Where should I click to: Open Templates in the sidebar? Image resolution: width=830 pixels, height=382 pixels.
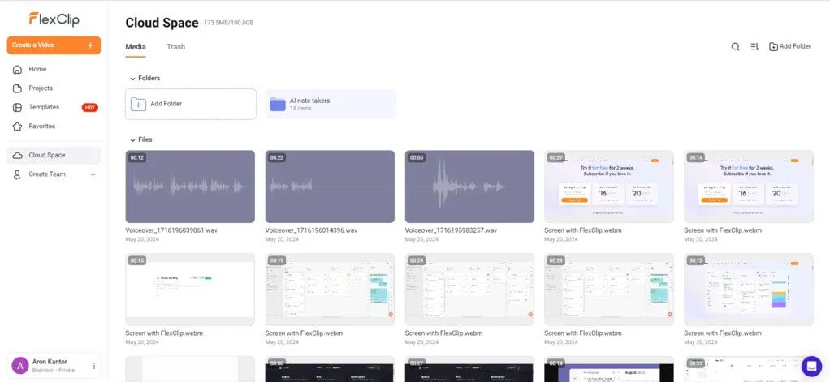44,107
